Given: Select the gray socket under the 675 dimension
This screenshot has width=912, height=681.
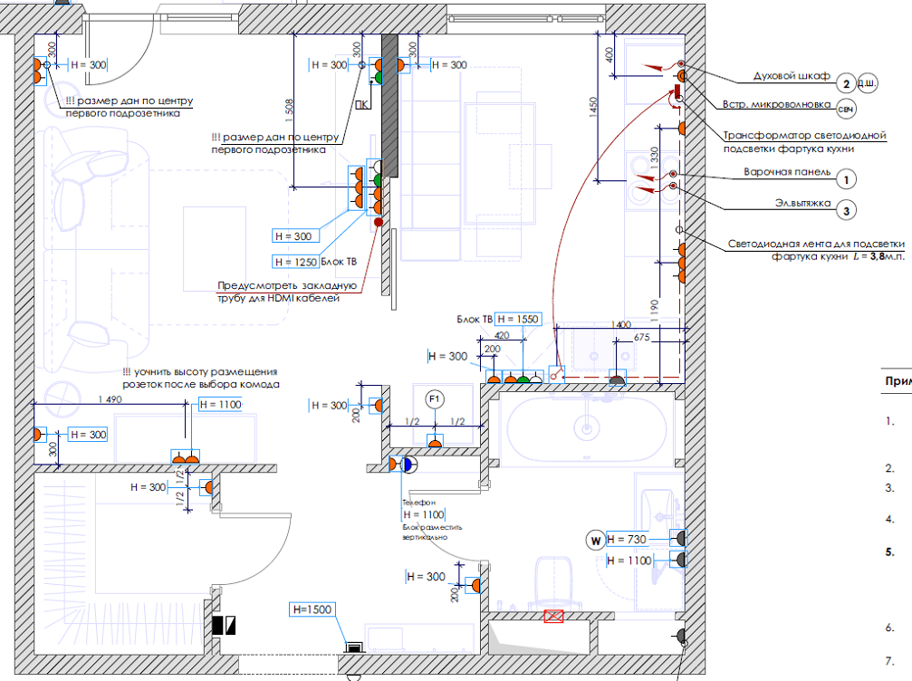Looking at the screenshot, I should click(617, 379).
